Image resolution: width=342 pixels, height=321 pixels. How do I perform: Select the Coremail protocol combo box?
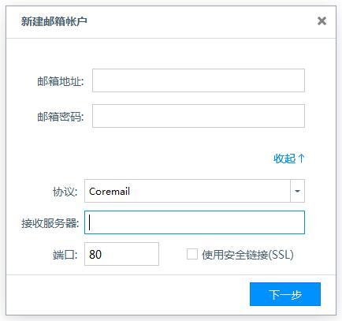tap(195, 191)
